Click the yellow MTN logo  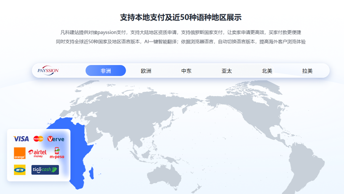pyautogui.click(x=20, y=170)
